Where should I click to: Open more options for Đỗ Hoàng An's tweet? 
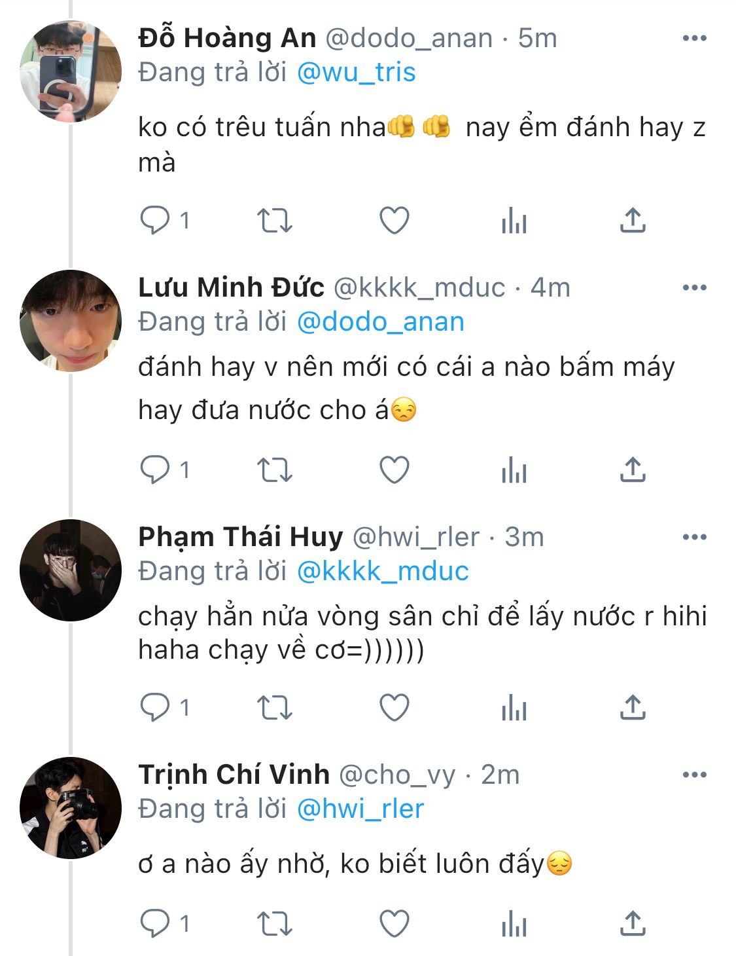pyautogui.click(x=694, y=38)
